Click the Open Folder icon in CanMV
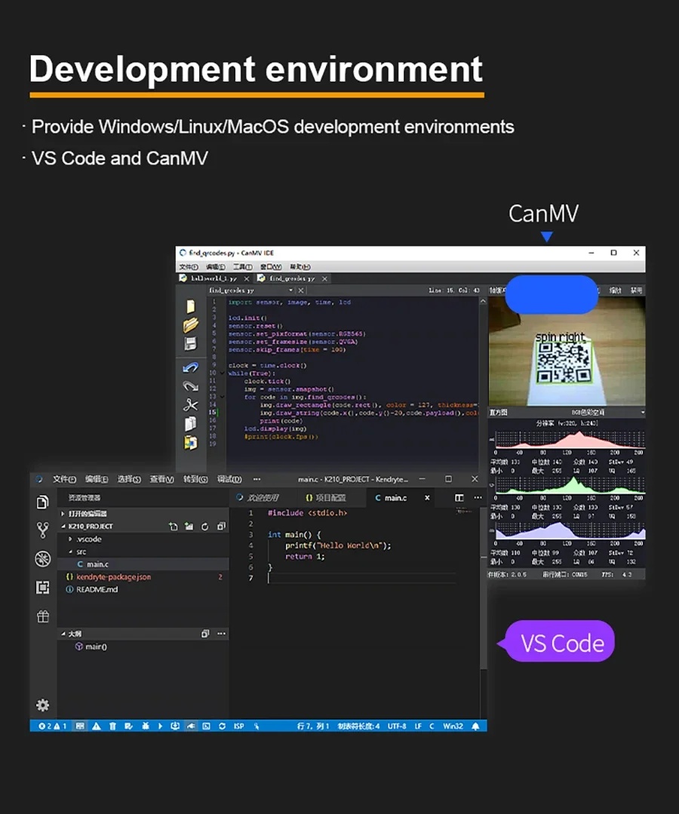679x814 pixels. (190, 325)
